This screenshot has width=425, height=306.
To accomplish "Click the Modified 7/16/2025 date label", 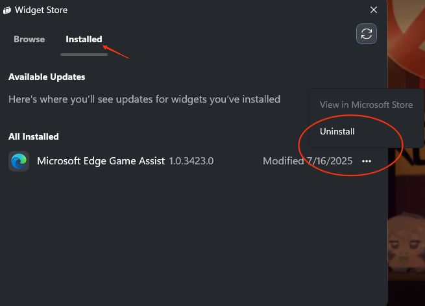I will [x=308, y=161].
